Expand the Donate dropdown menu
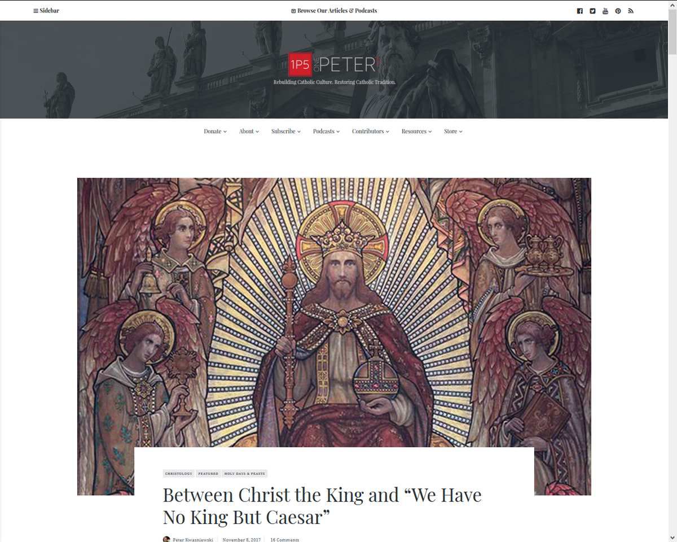Screen dimensions: 677x542 (x=215, y=132)
